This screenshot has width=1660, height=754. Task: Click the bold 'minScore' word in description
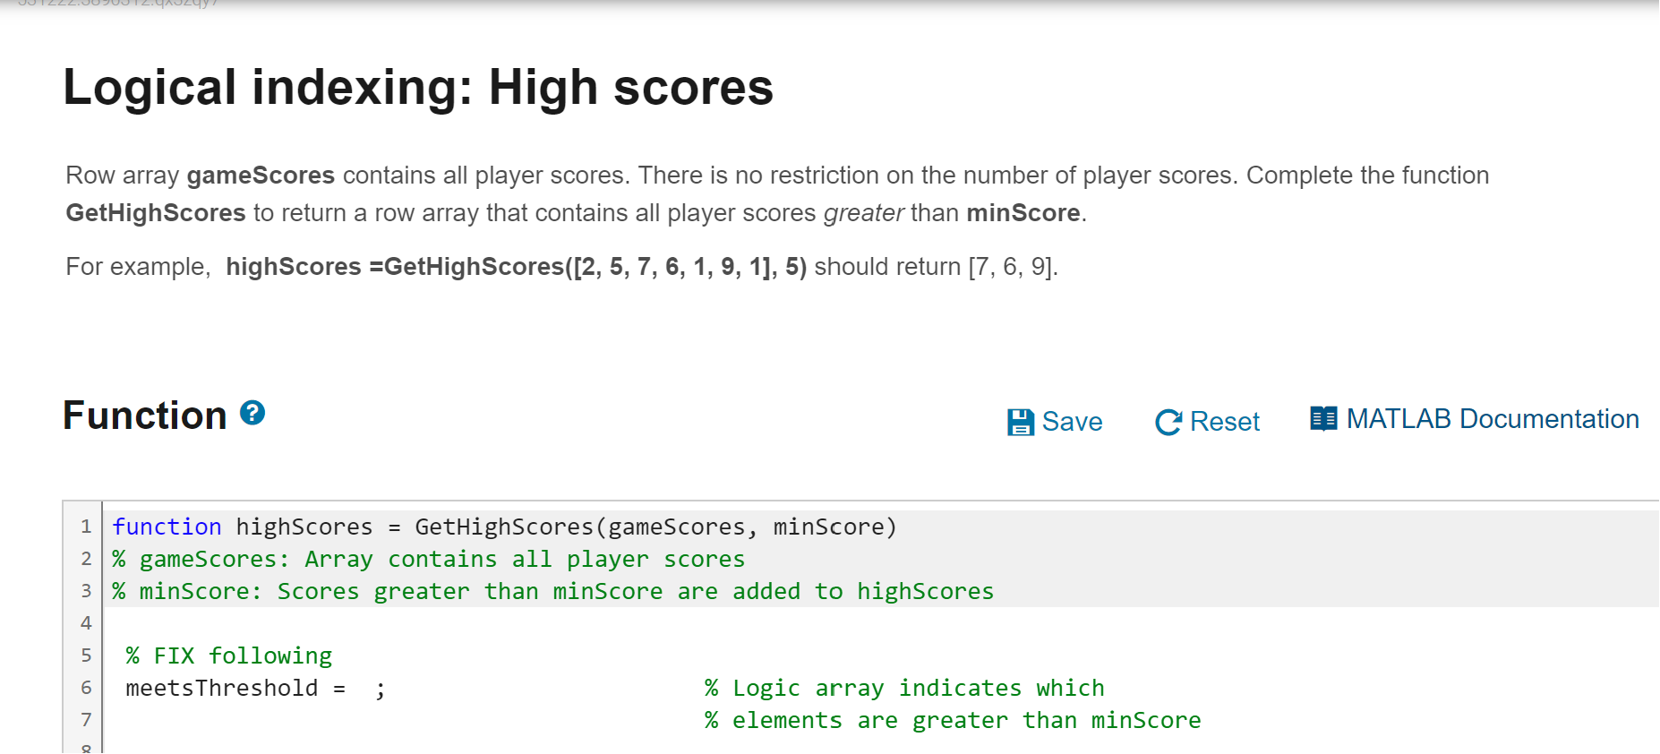coord(1023,213)
